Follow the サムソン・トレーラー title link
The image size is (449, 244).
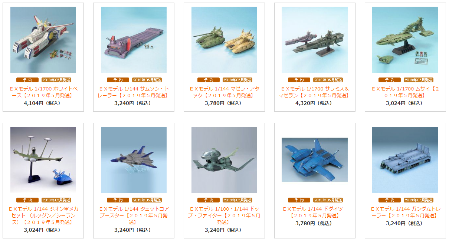point(134,92)
